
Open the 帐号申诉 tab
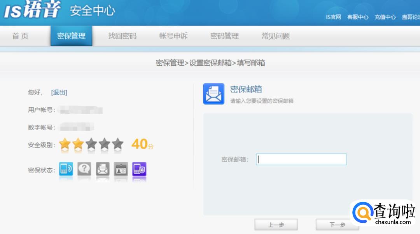[x=173, y=36]
